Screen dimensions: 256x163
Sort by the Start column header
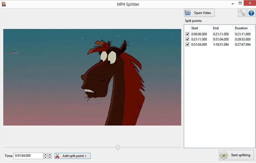pyautogui.click(x=195, y=28)
